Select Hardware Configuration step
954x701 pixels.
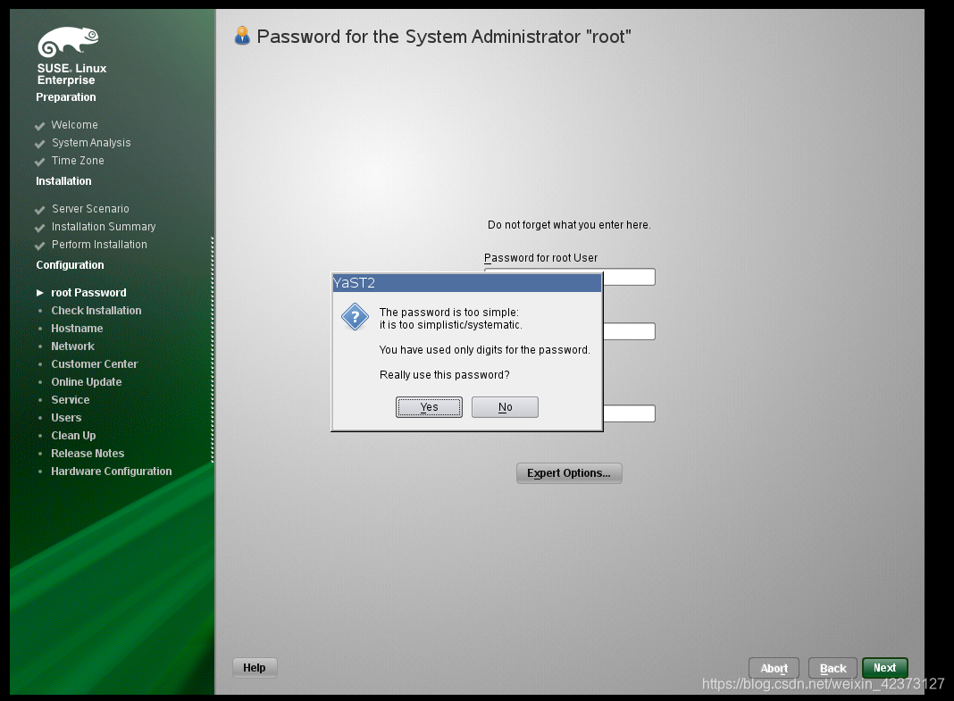112,472
